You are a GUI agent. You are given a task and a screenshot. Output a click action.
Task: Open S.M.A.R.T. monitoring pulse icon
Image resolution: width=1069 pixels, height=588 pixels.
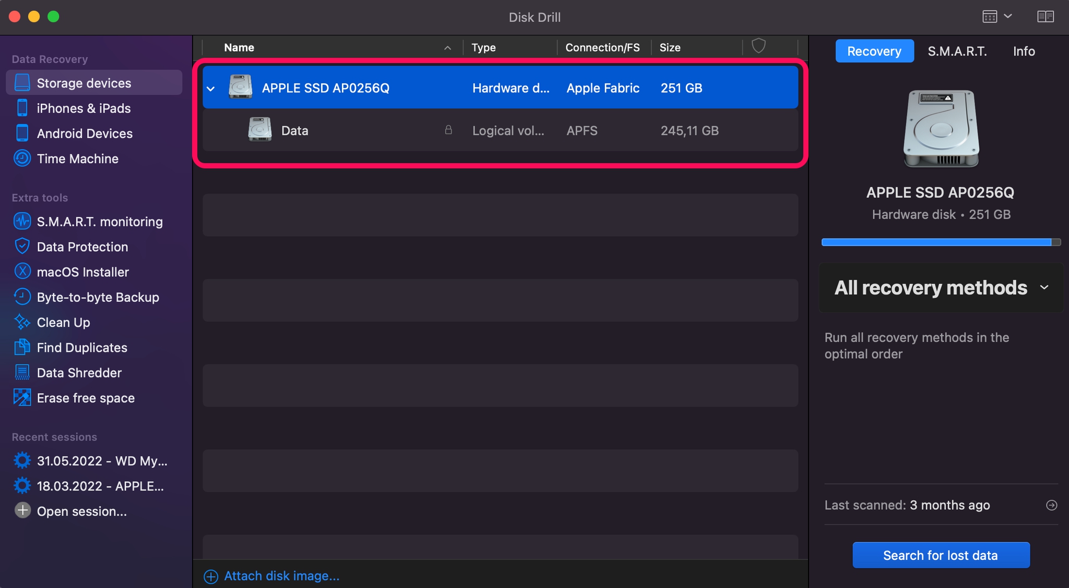point(22,221)
